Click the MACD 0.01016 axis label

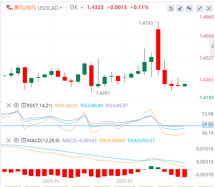[x=205, y=149]
